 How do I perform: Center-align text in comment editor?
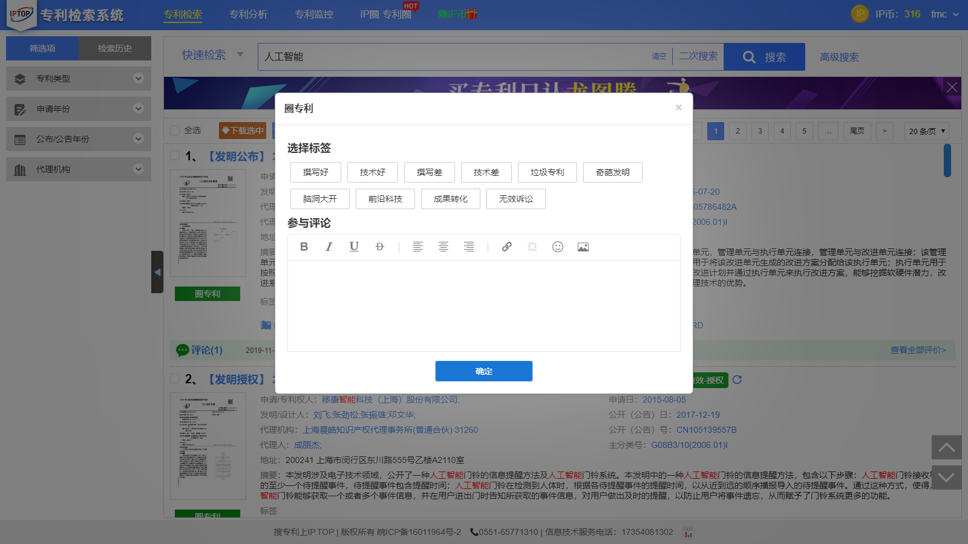tap(443, 247)
